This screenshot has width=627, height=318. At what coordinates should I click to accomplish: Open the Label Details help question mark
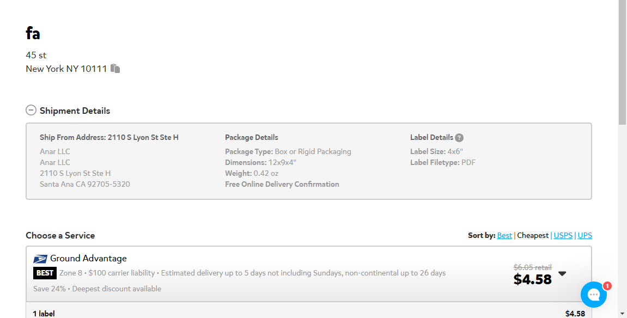tap(459, 138)
